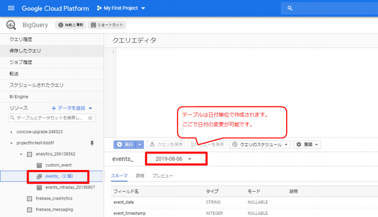Focus the テーブルとデータセットを検索 field
This screenshot has height=217, width=378.
(52, 118)
